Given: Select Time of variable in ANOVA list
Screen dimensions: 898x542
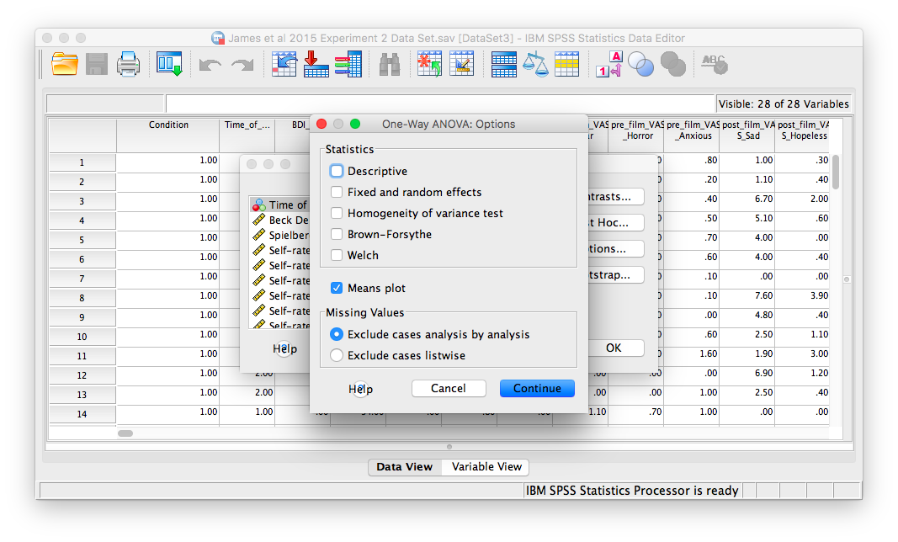Looking at the screenshot, I should click(x=279, y=205).
